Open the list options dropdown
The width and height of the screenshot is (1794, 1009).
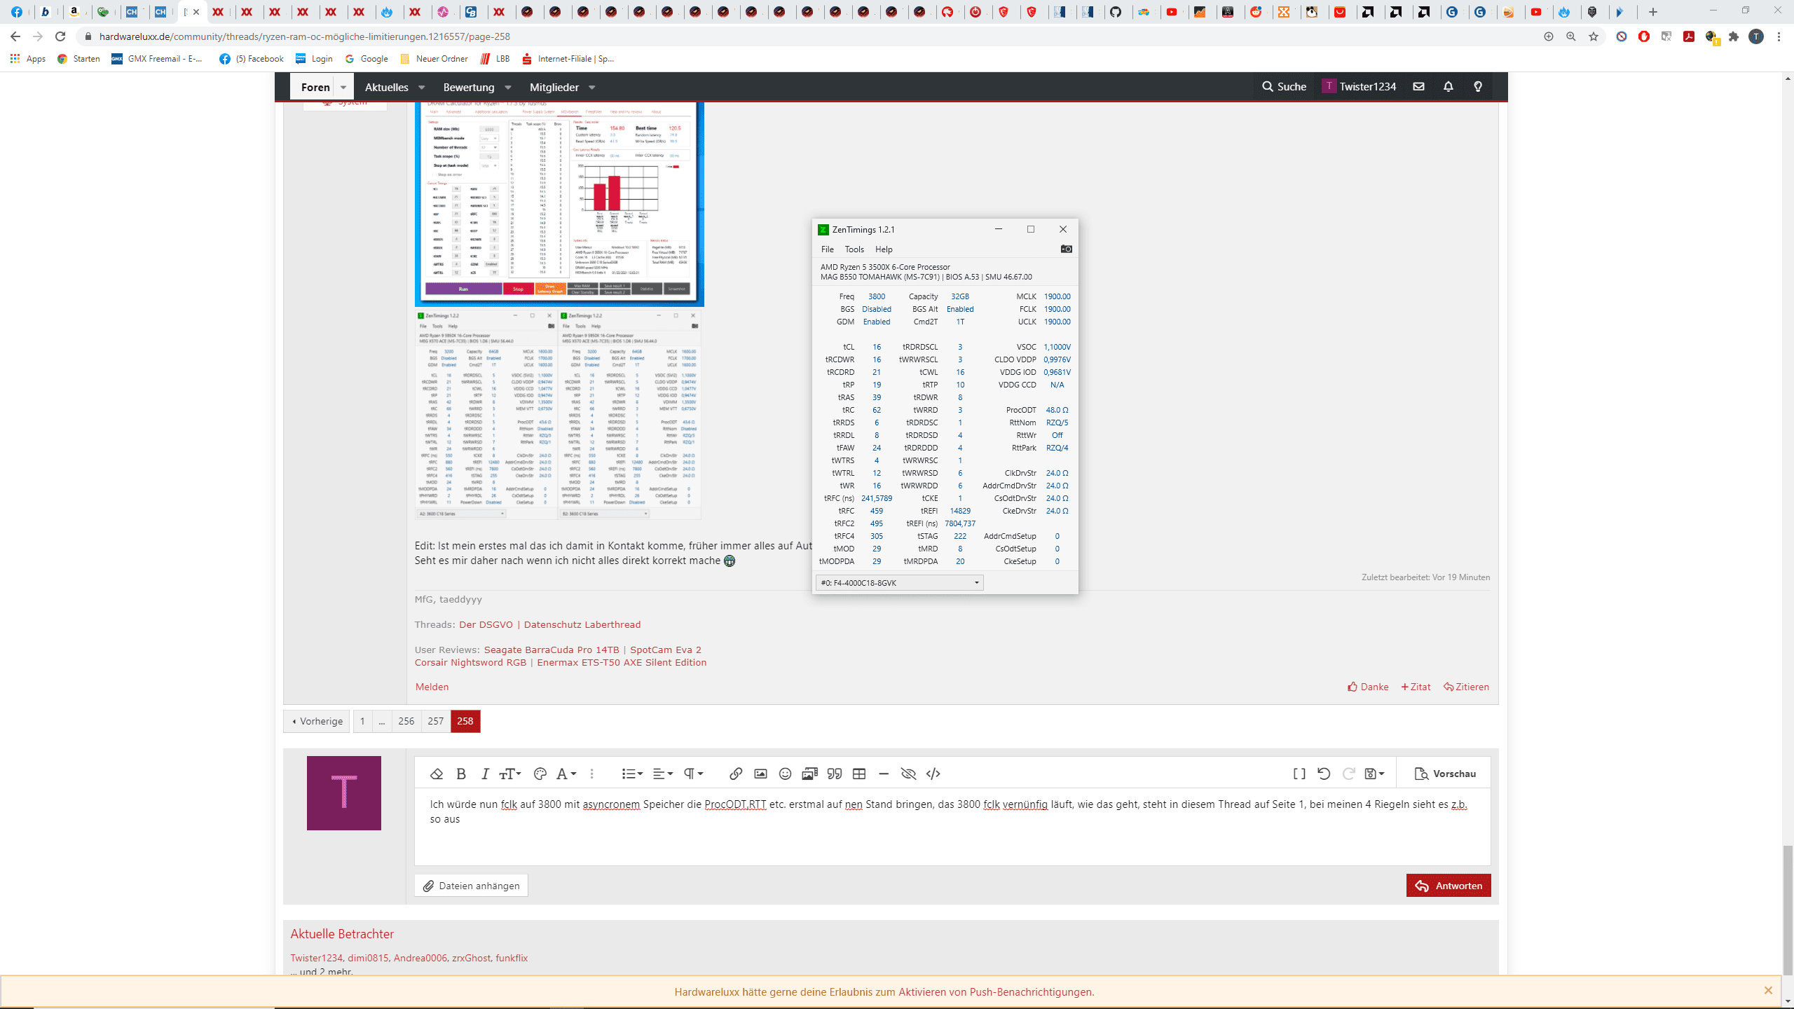coord(632,774)
